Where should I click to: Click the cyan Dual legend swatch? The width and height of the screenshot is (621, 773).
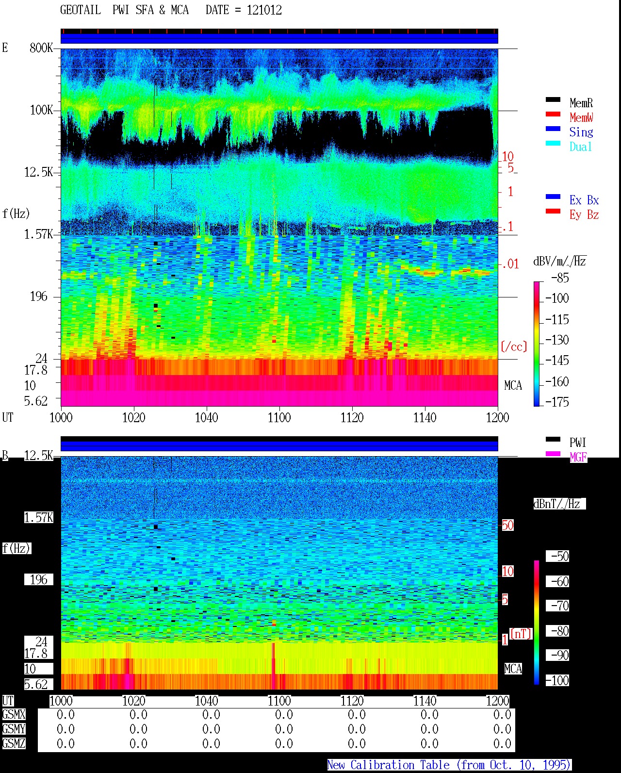(553, 144)
